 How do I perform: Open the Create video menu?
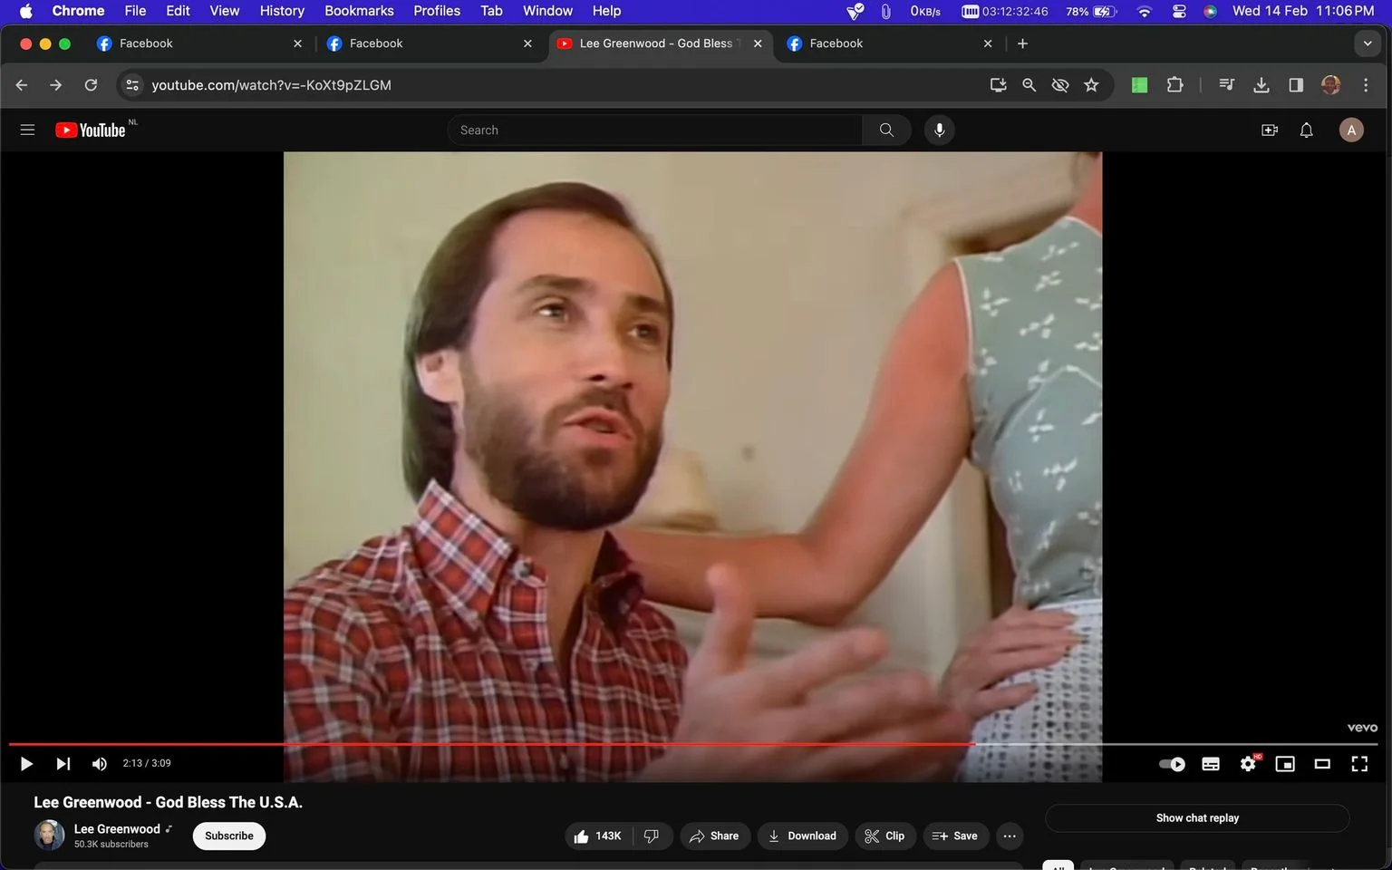[1270, 130]
